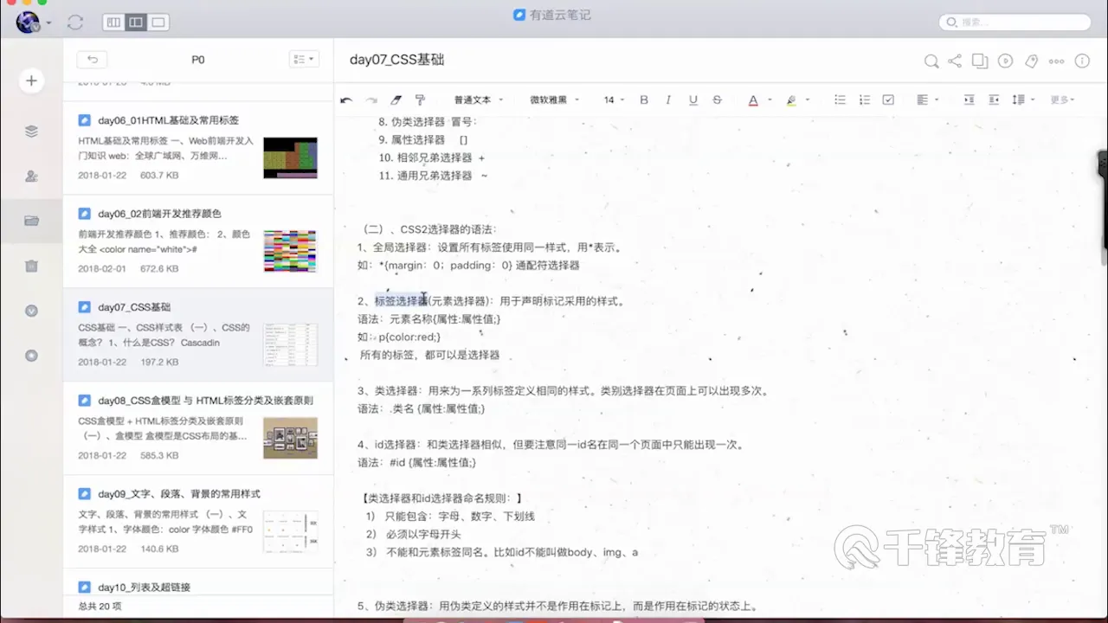Open the recent notes stack icon in sidebar

pyautogui.click(x=32, y=132)
